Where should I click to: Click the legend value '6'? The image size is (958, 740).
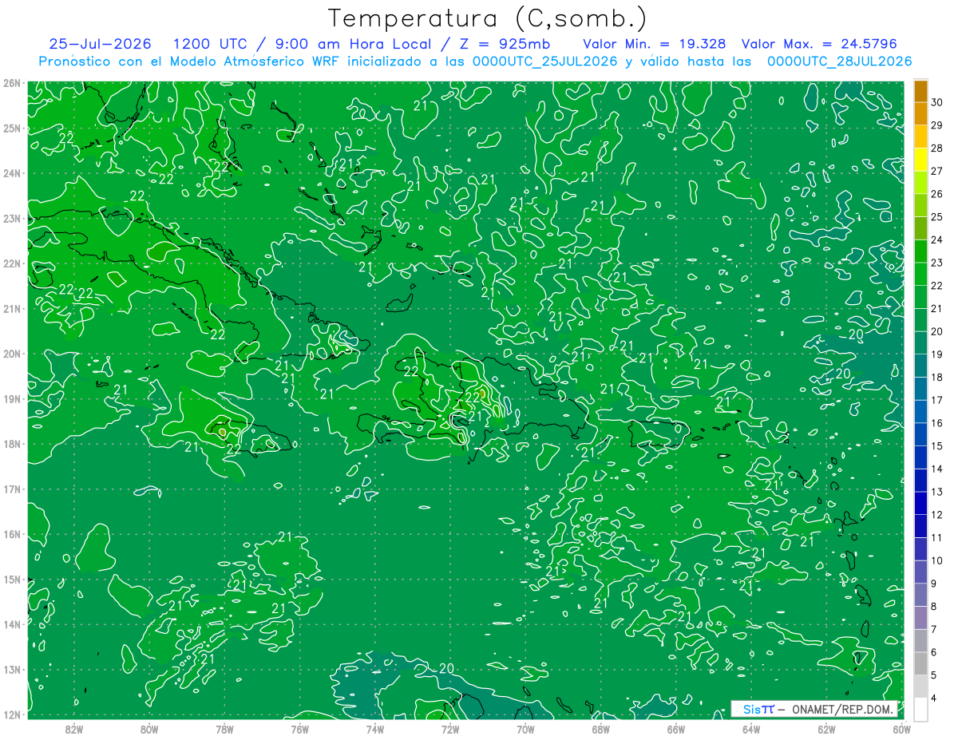point(934,652)
